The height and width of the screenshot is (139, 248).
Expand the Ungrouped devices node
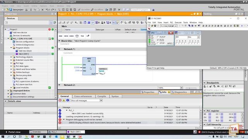(8, 91)
